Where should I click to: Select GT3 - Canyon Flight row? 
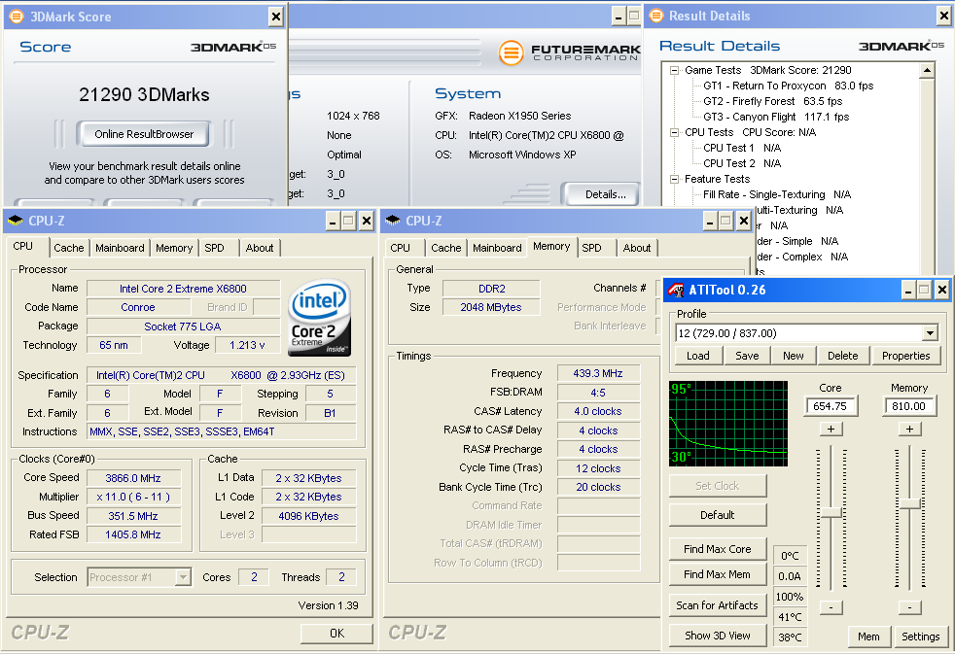776,117
